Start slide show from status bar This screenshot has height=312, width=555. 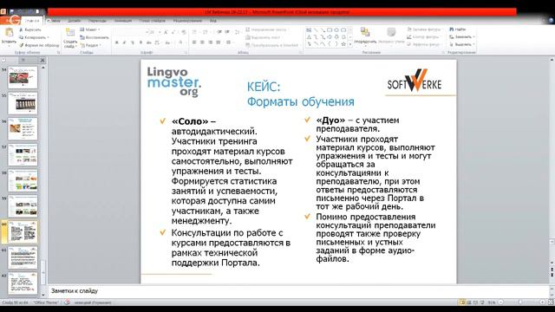pyautogui.click(x=482, y=302)
